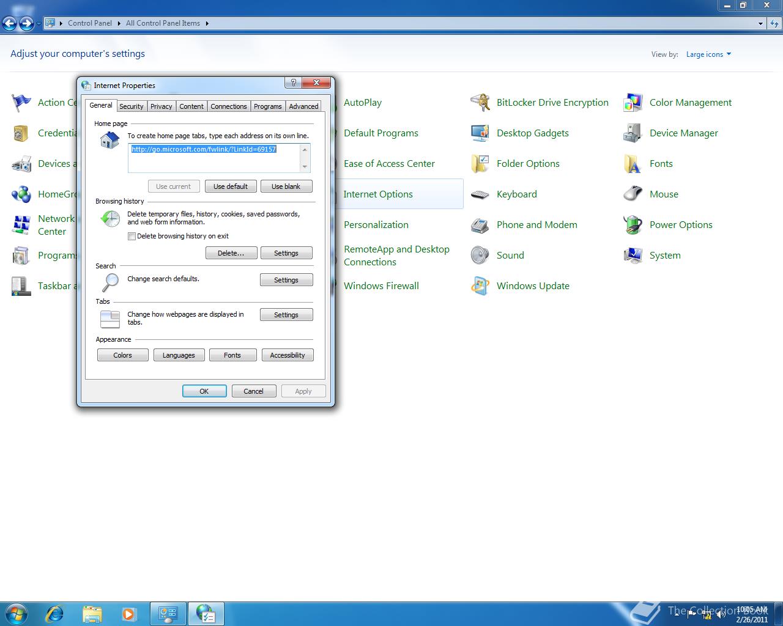The width and height of the screenshot is (783, 626).
Task: Click the taskbar clock showing 2/26/2011
Action: (x=752, y=614)
